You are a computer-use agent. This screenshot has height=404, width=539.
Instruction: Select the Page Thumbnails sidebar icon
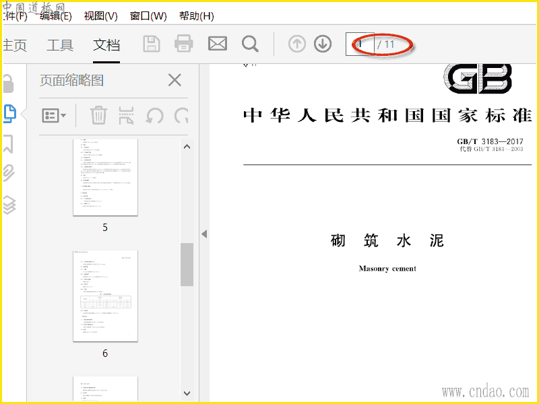pos(9,114)
